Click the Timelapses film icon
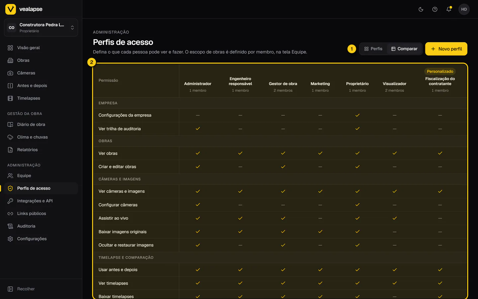This screenshot has width=478, height=299. (x=10, y=98)
